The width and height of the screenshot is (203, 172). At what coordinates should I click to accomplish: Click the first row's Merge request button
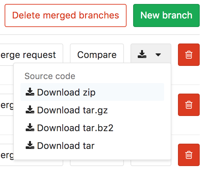[31, 55]
